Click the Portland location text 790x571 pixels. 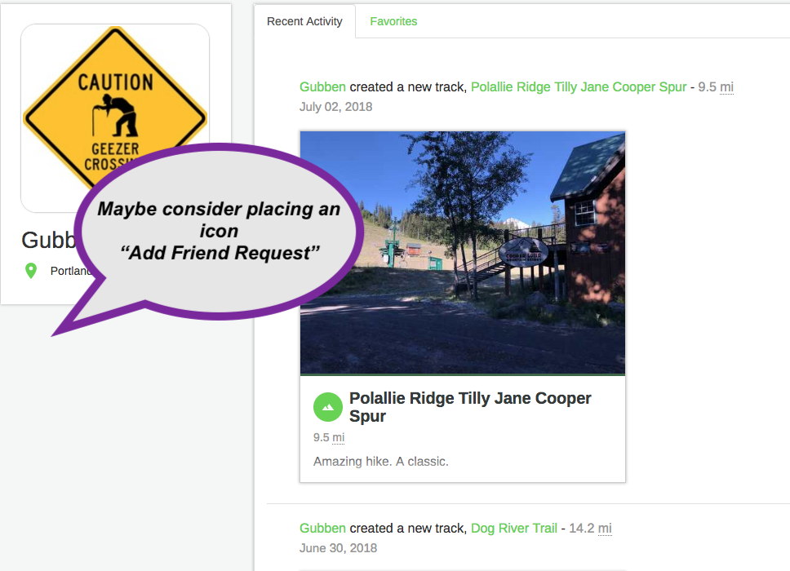70,271
